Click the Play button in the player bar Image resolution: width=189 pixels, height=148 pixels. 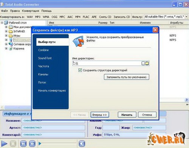pyautogui.click(x=4, y=143)
